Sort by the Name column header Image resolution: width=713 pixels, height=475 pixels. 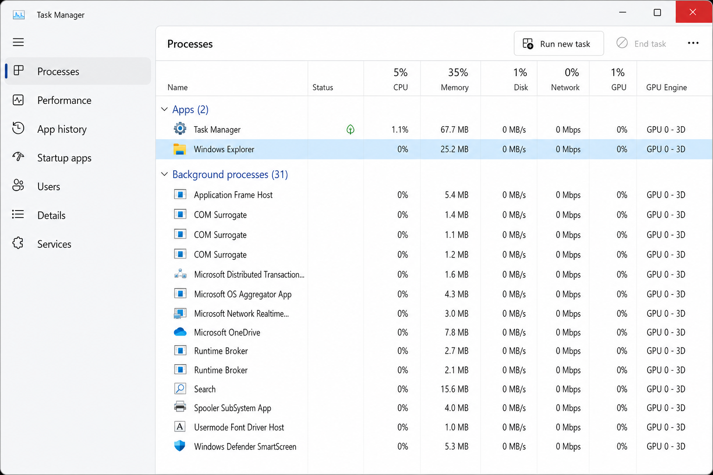pyautogui.click(x=232, y=78)
